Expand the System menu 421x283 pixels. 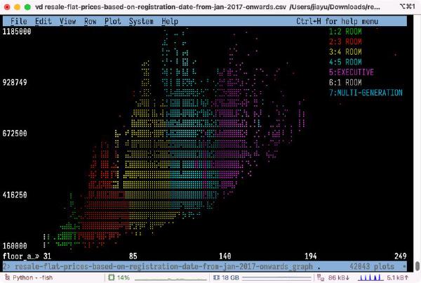pyautogui.click(x=140, y=22)
